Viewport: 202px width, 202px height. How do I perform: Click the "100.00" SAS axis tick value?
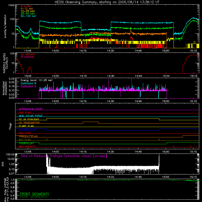pyautogui.click(x=10, y=154)
